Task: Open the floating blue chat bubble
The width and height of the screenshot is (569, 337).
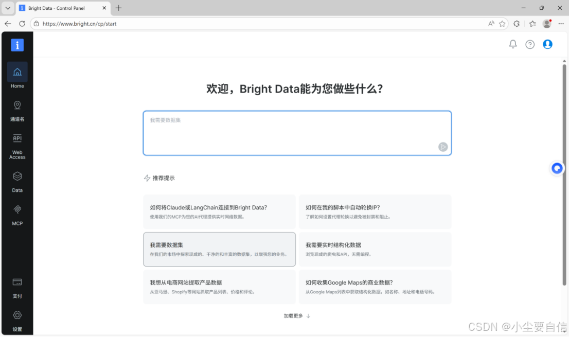Action: [x=557, y=168]
